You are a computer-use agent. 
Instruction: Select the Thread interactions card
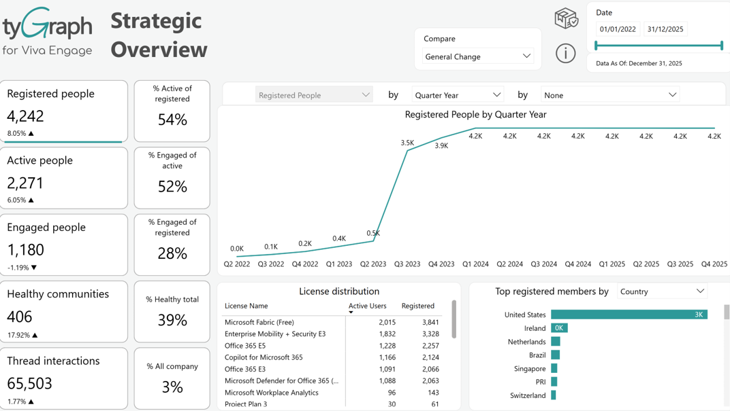coord(64,378)
